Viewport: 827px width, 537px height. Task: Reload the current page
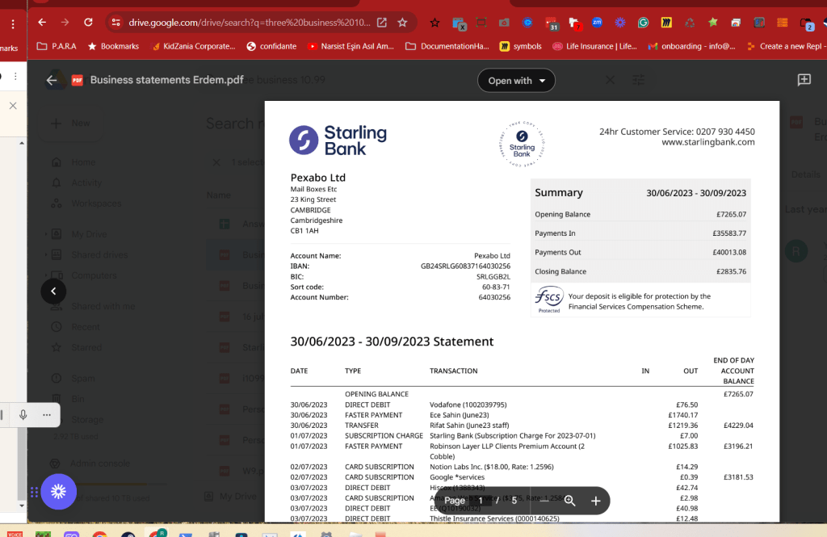pyautogui.click(x=88, y=23)
